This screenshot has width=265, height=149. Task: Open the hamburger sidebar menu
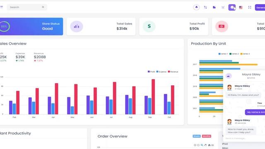coord(2,7)
